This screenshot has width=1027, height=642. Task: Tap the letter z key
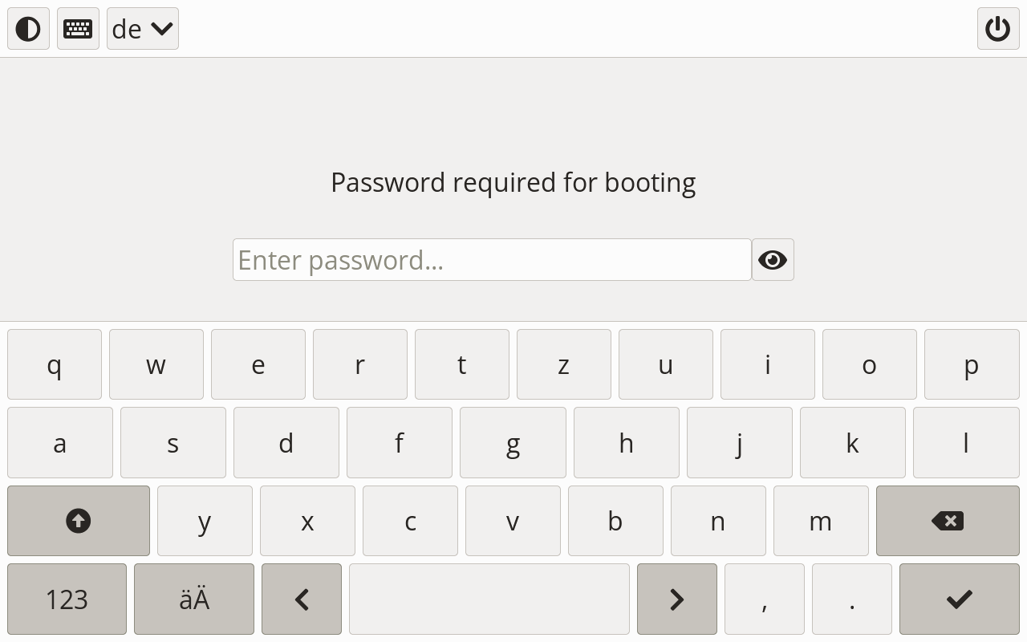click(x=564, y=364)
